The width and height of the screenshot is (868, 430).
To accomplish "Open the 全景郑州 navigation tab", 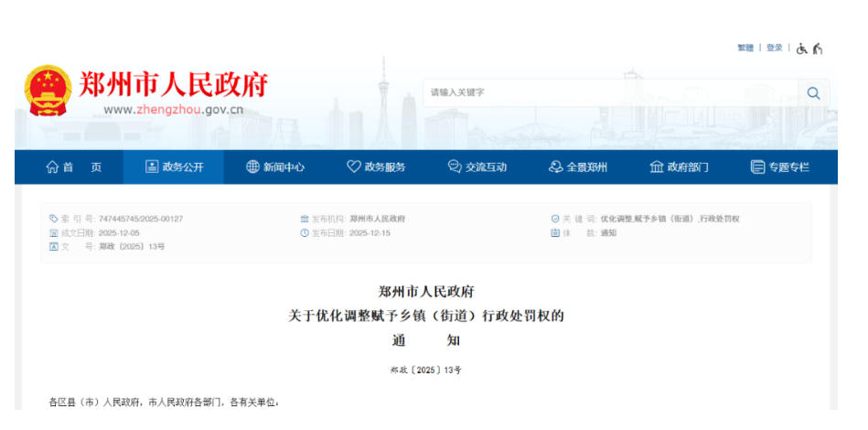I will (x=578, y=167).
